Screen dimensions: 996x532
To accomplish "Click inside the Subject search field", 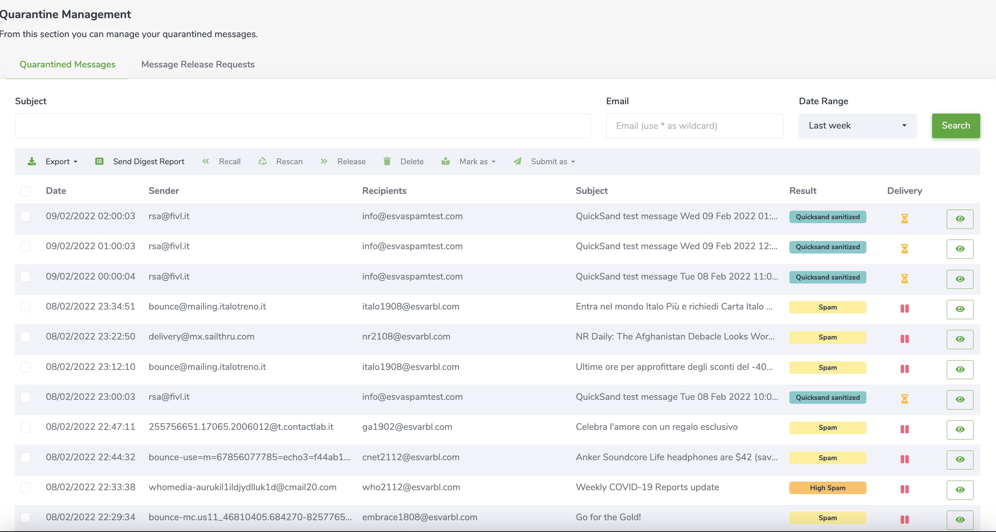I will 302,126.
